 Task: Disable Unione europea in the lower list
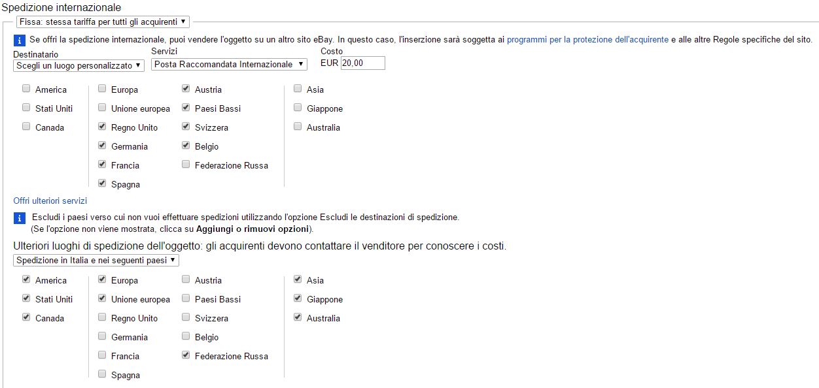tap(102, 299)
